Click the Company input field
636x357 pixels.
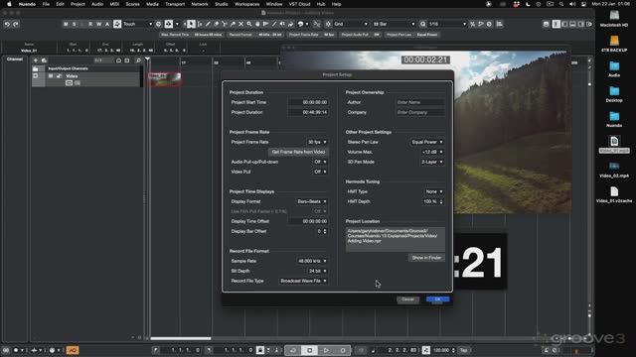[419, 112]
